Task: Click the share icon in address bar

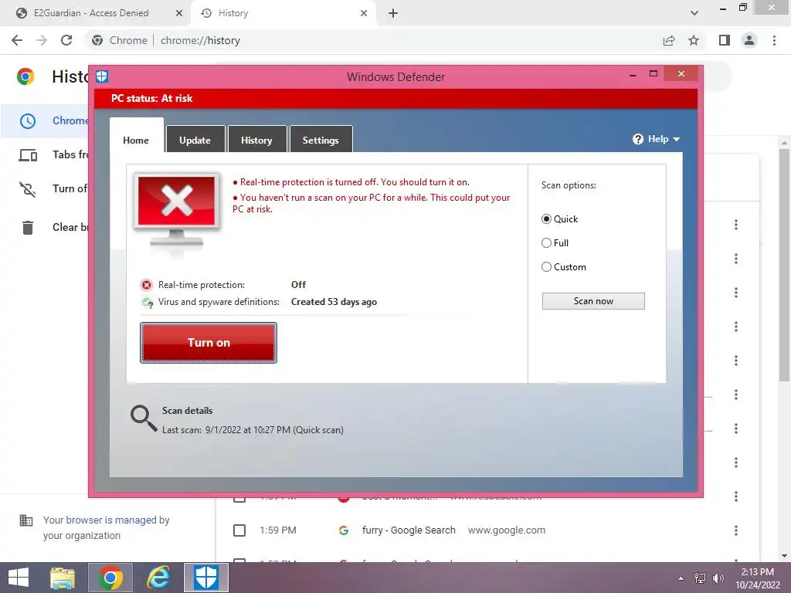Action: (669, 40)
